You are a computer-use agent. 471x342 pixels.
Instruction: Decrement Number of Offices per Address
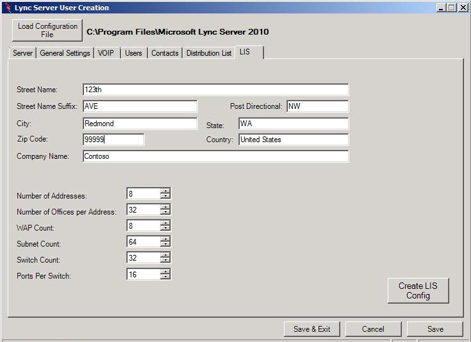click(x=165, y=212)
